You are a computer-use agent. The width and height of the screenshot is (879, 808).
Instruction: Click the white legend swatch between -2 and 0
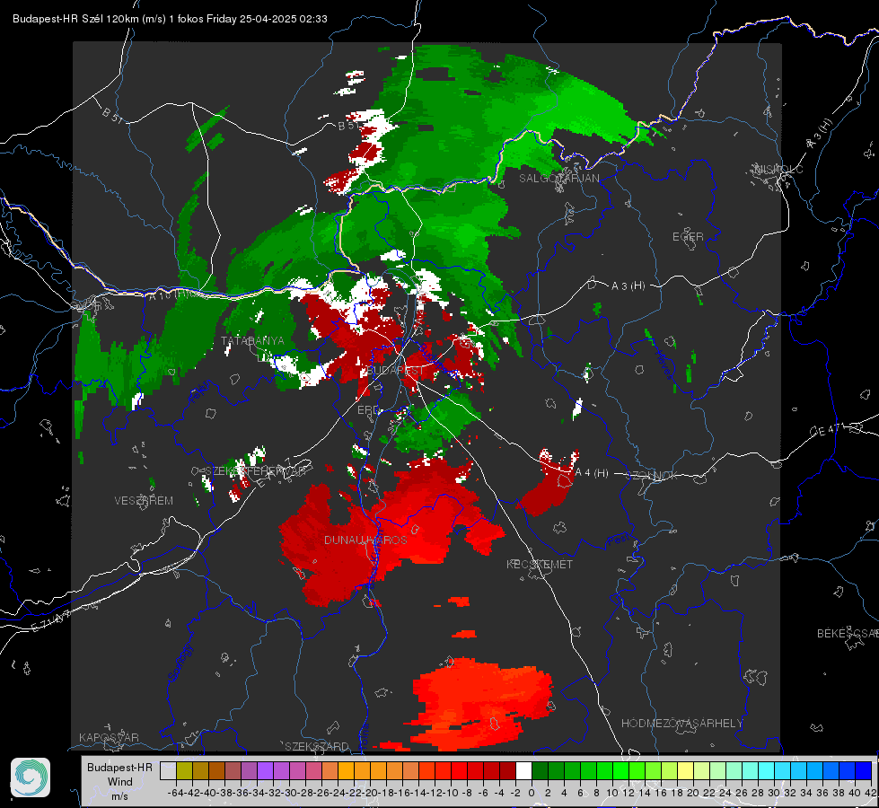click(x=523, y=770)
